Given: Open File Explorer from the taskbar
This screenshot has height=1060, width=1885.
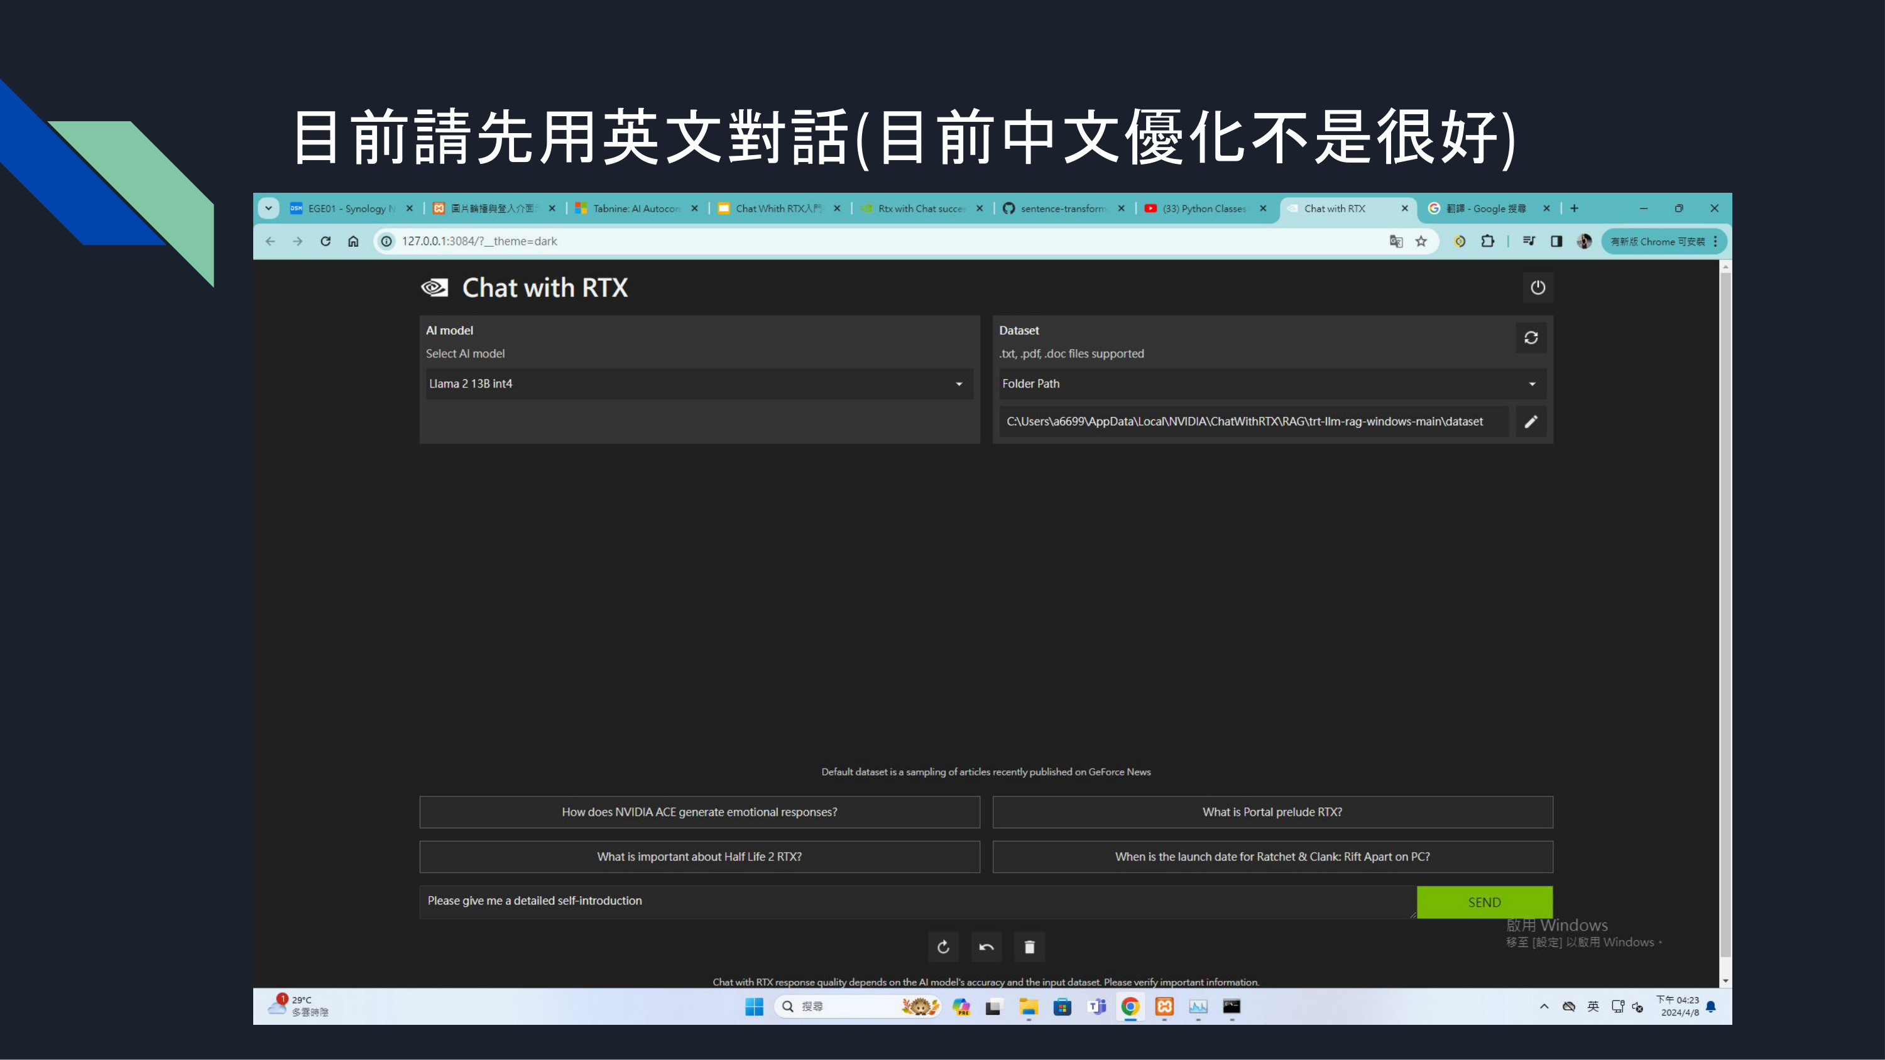Looking at the screenshot, I should pyautogui.click(x=1029, y=1007).
